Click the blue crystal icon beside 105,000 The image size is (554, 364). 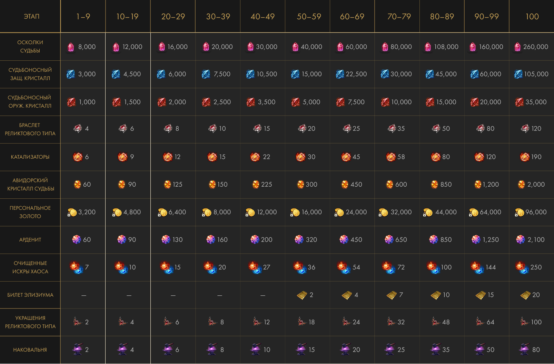point(518,74)
